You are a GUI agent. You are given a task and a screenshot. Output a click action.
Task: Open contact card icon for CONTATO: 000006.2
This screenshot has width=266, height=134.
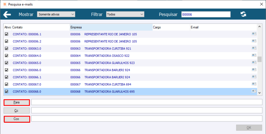[x=254, y=41]
